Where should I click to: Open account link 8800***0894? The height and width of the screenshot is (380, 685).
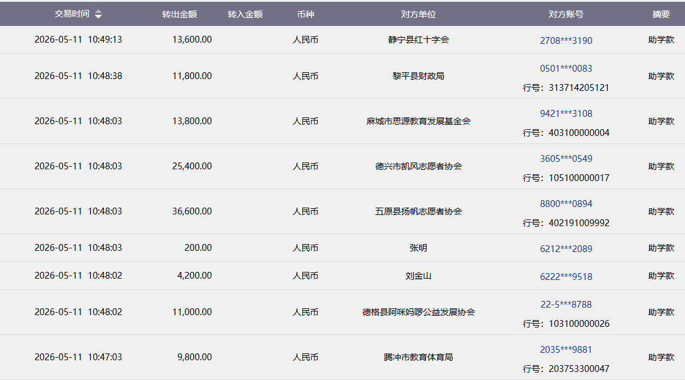(x=566, y=203)
